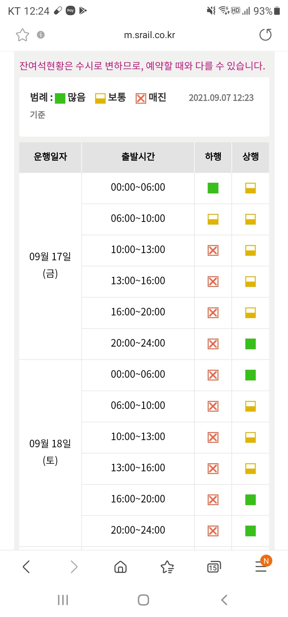Tap the browser forward arrow

point(74,567)
